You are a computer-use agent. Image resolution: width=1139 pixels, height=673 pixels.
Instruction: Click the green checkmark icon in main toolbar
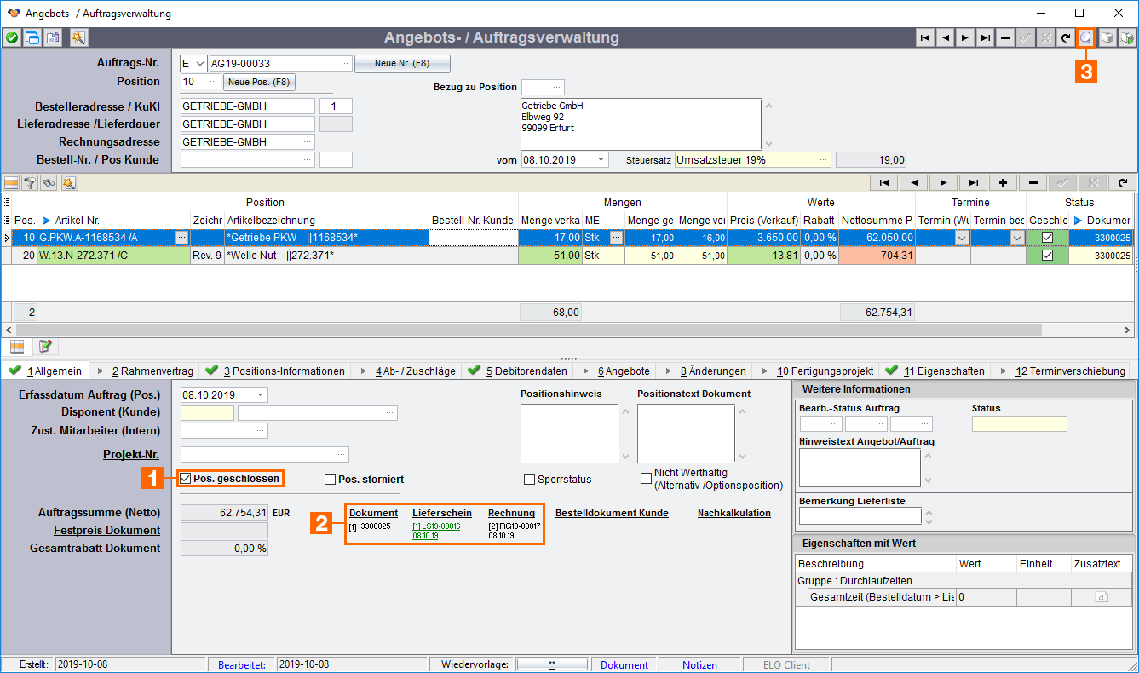[11, 37]
